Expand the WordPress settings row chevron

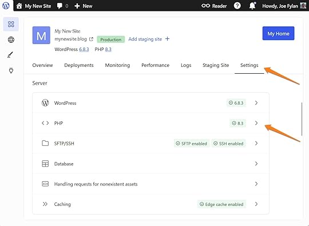tap(256, 103)
